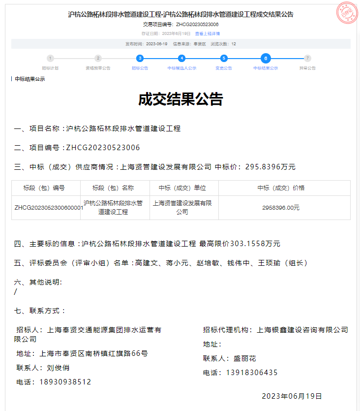This screenshot has width=360, height=411.
Task: Switch to the 招标公告 step label
Action: 140,68
